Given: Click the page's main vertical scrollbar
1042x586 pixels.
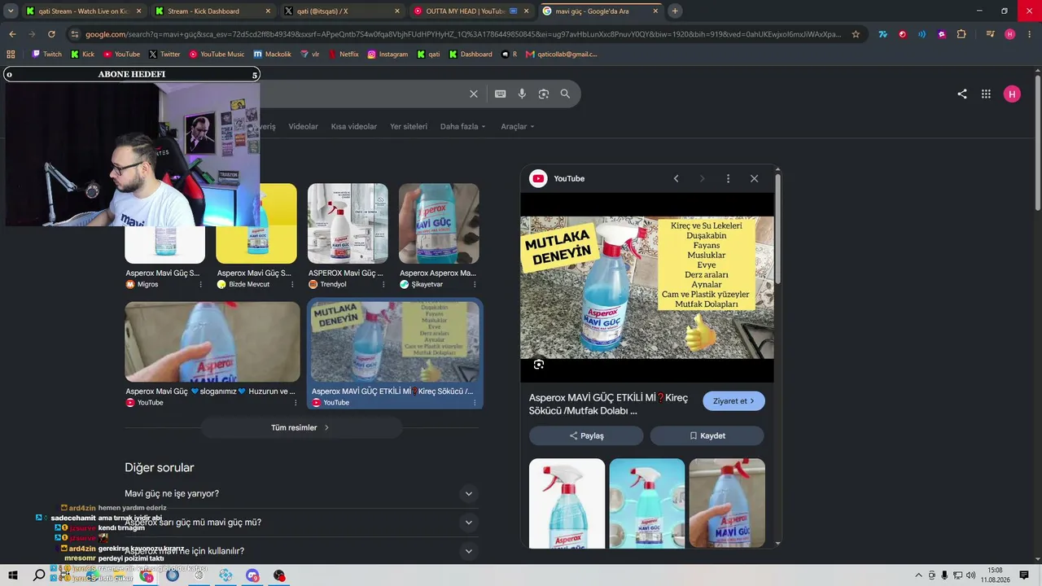Looking at the screenshot, I should tap(1038, 142).
